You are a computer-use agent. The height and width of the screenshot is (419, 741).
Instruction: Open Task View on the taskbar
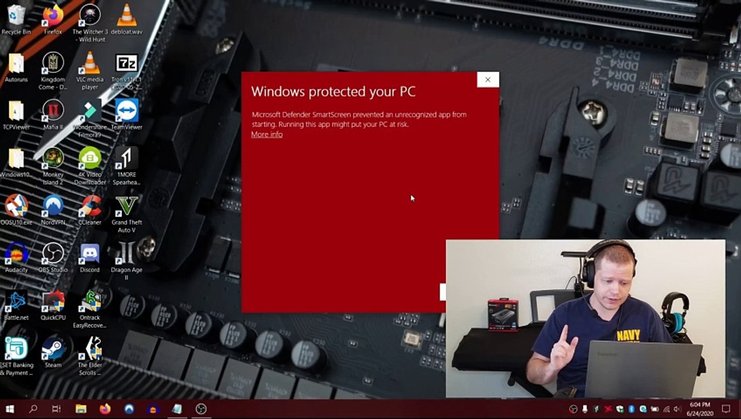point(57,409)
